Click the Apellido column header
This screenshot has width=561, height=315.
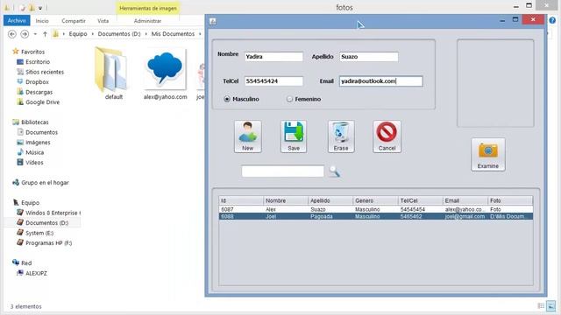click(330, 200)
